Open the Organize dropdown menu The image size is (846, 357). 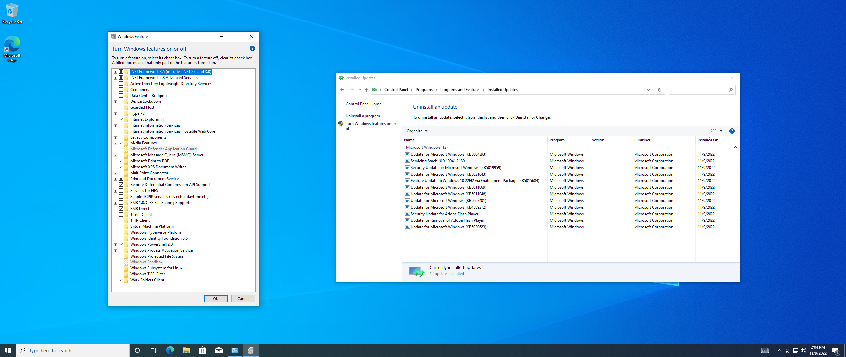coord(417,131)
